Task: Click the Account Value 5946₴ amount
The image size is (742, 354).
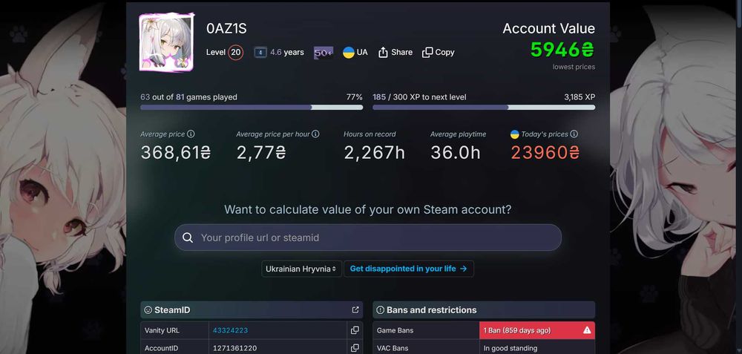Action: [562, 50]
